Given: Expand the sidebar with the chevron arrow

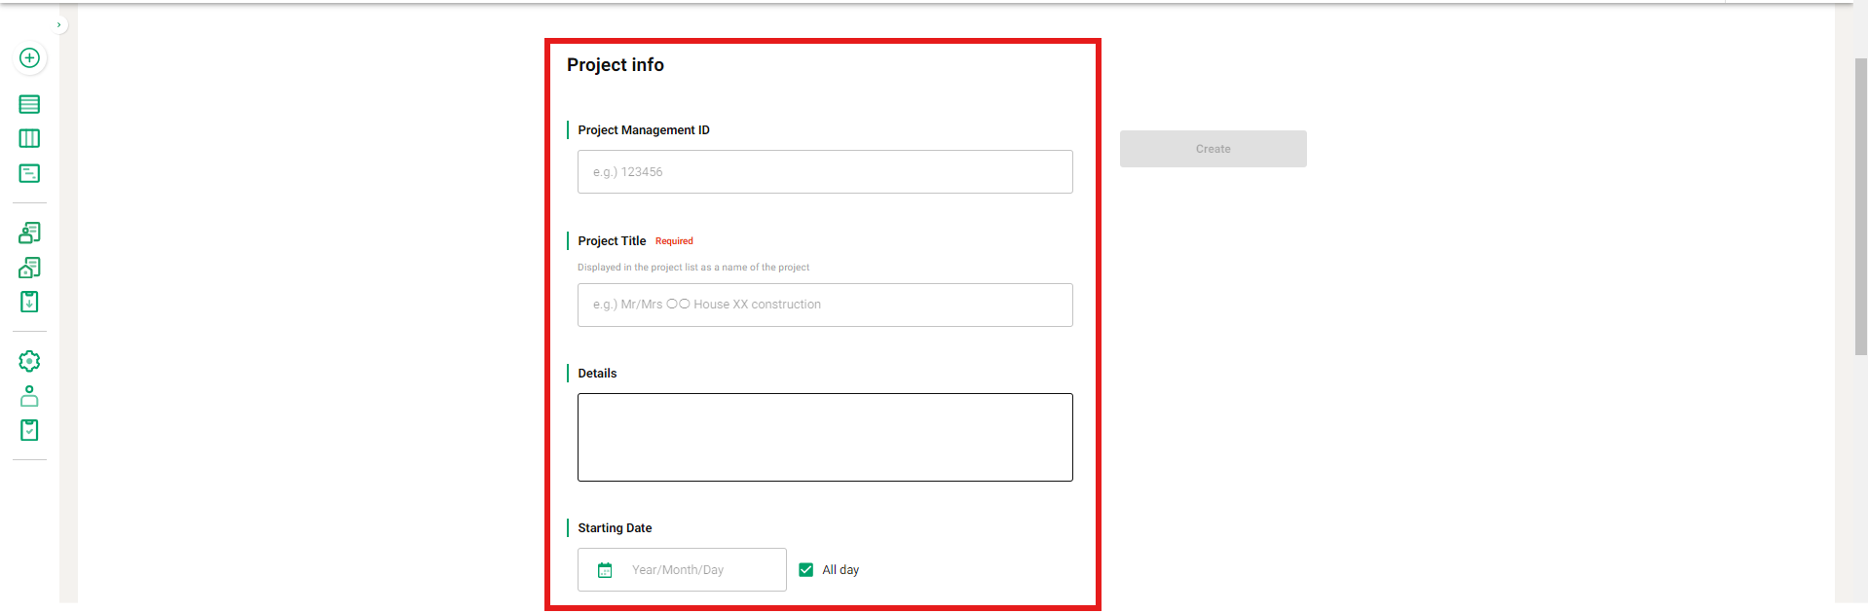Looking at the screenshot, I should (x=59, y=25).
